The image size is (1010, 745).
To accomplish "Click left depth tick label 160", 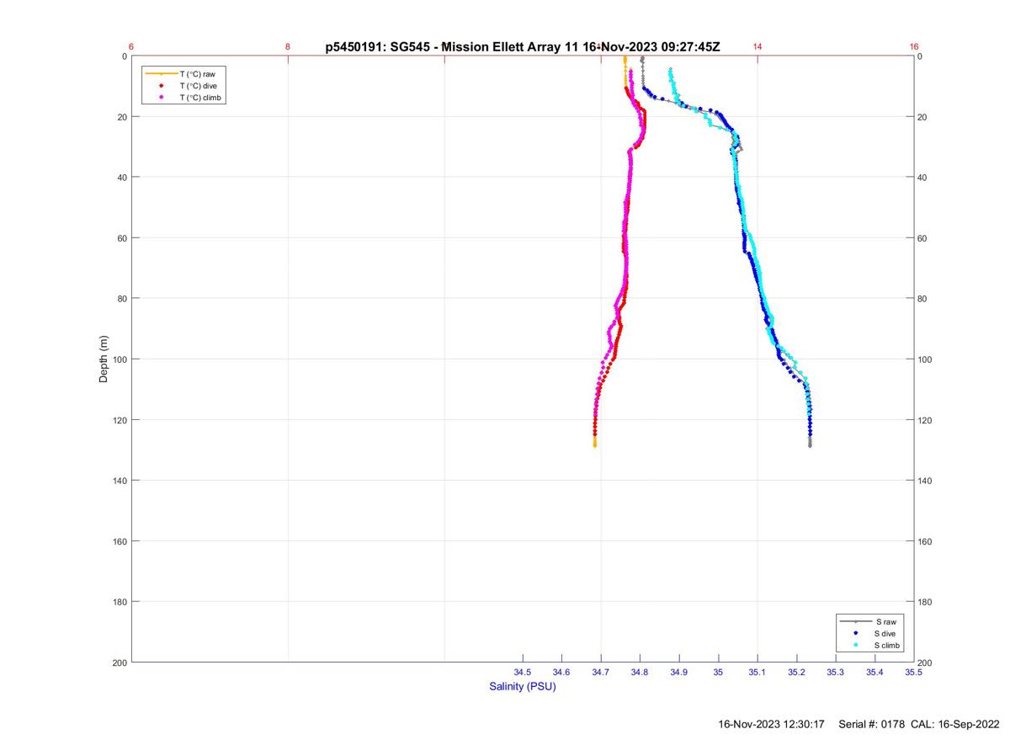I will [x=120, y=541].
